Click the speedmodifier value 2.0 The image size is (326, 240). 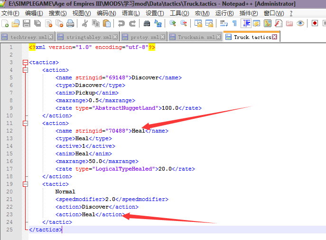(x=110, y=199)
